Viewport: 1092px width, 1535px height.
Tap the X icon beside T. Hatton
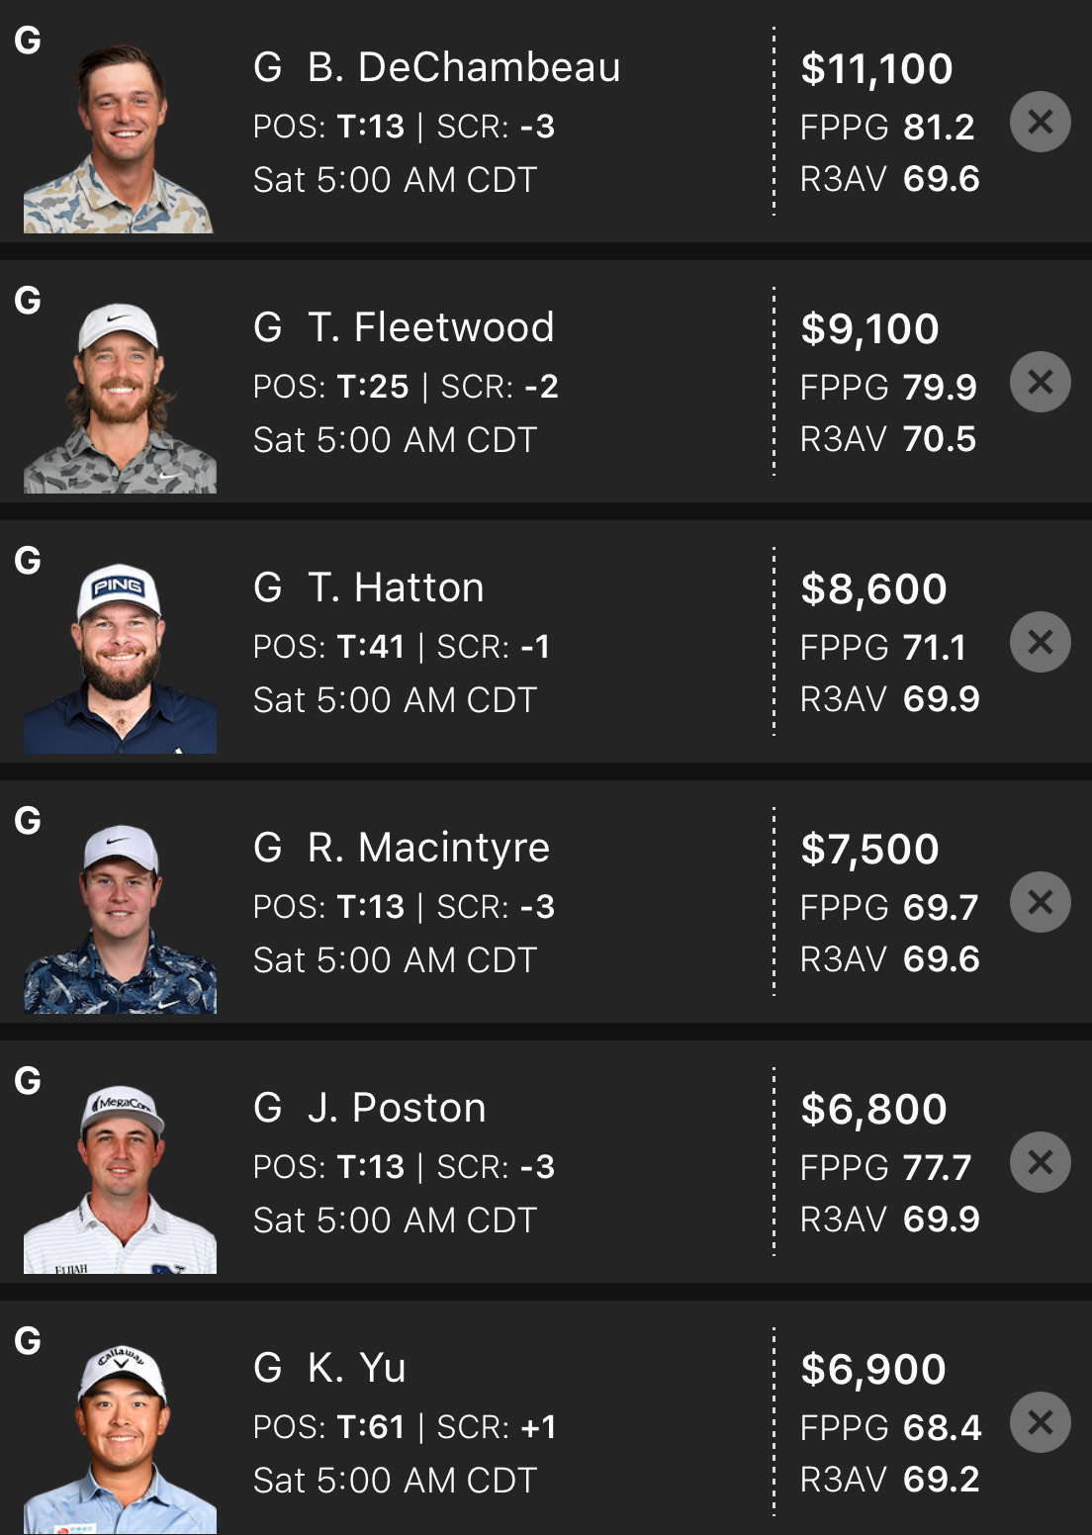click(x=1040, y=642)
